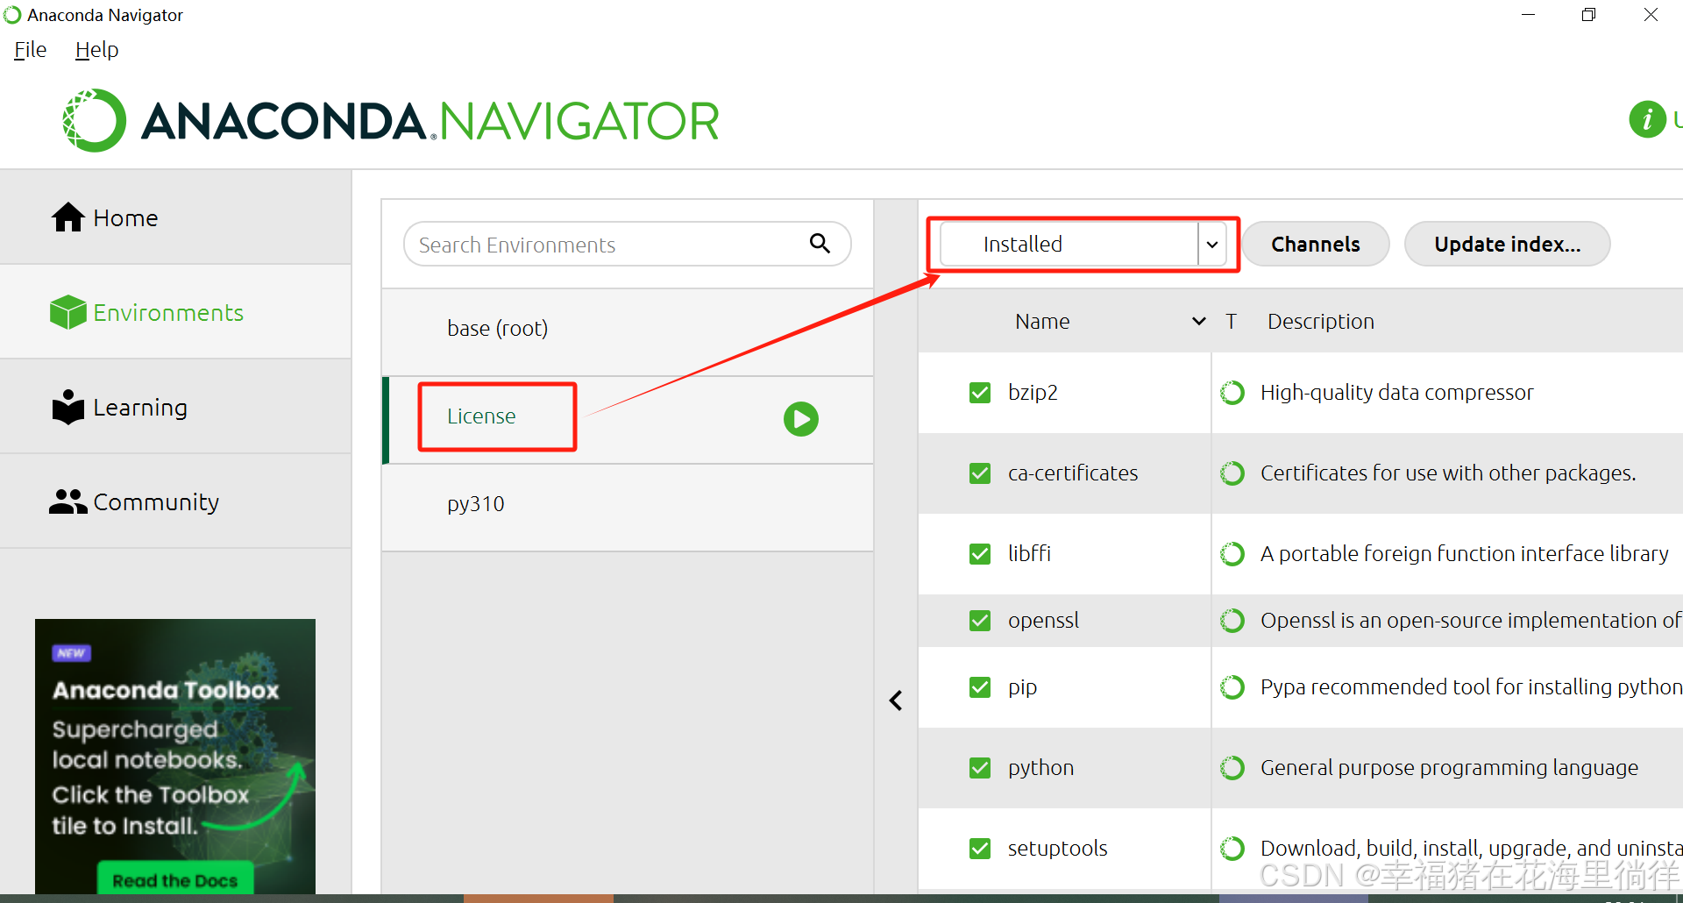Image resolution: width=1683 pixels, height=903 pixels.
Task: Minimize the Anaconda Navigator window
Action: pyautogui.click(x=1528, y=15)
